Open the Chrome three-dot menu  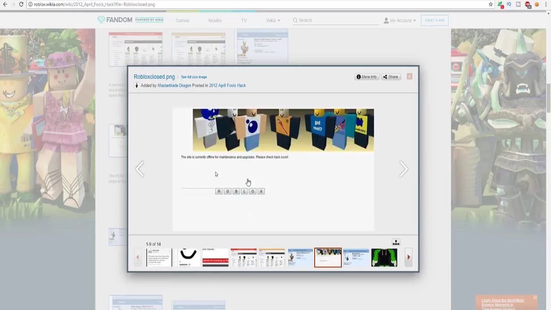546,4
